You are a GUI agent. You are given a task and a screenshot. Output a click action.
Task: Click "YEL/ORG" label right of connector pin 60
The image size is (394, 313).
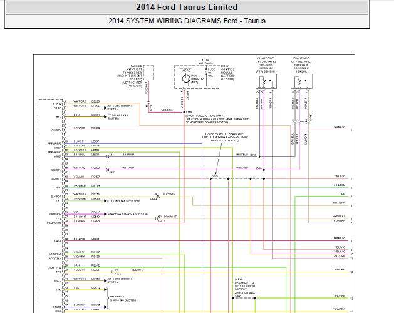click(137, 270)
